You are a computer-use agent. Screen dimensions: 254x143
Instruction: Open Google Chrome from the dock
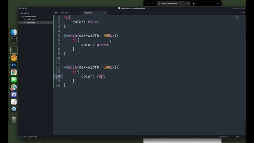tap(14, 72)
